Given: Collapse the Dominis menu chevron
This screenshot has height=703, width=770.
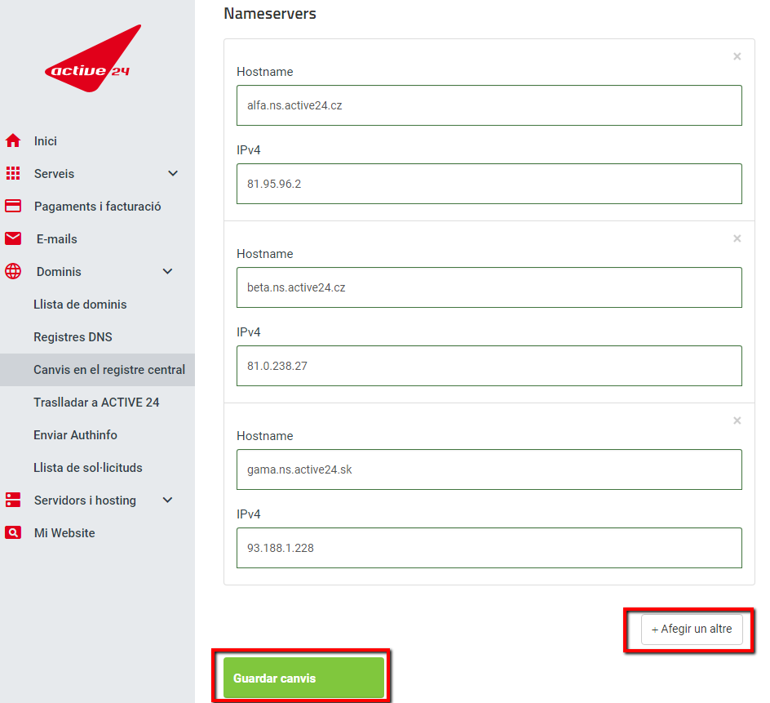Looking at the screenshot, I should click(167, 271).
